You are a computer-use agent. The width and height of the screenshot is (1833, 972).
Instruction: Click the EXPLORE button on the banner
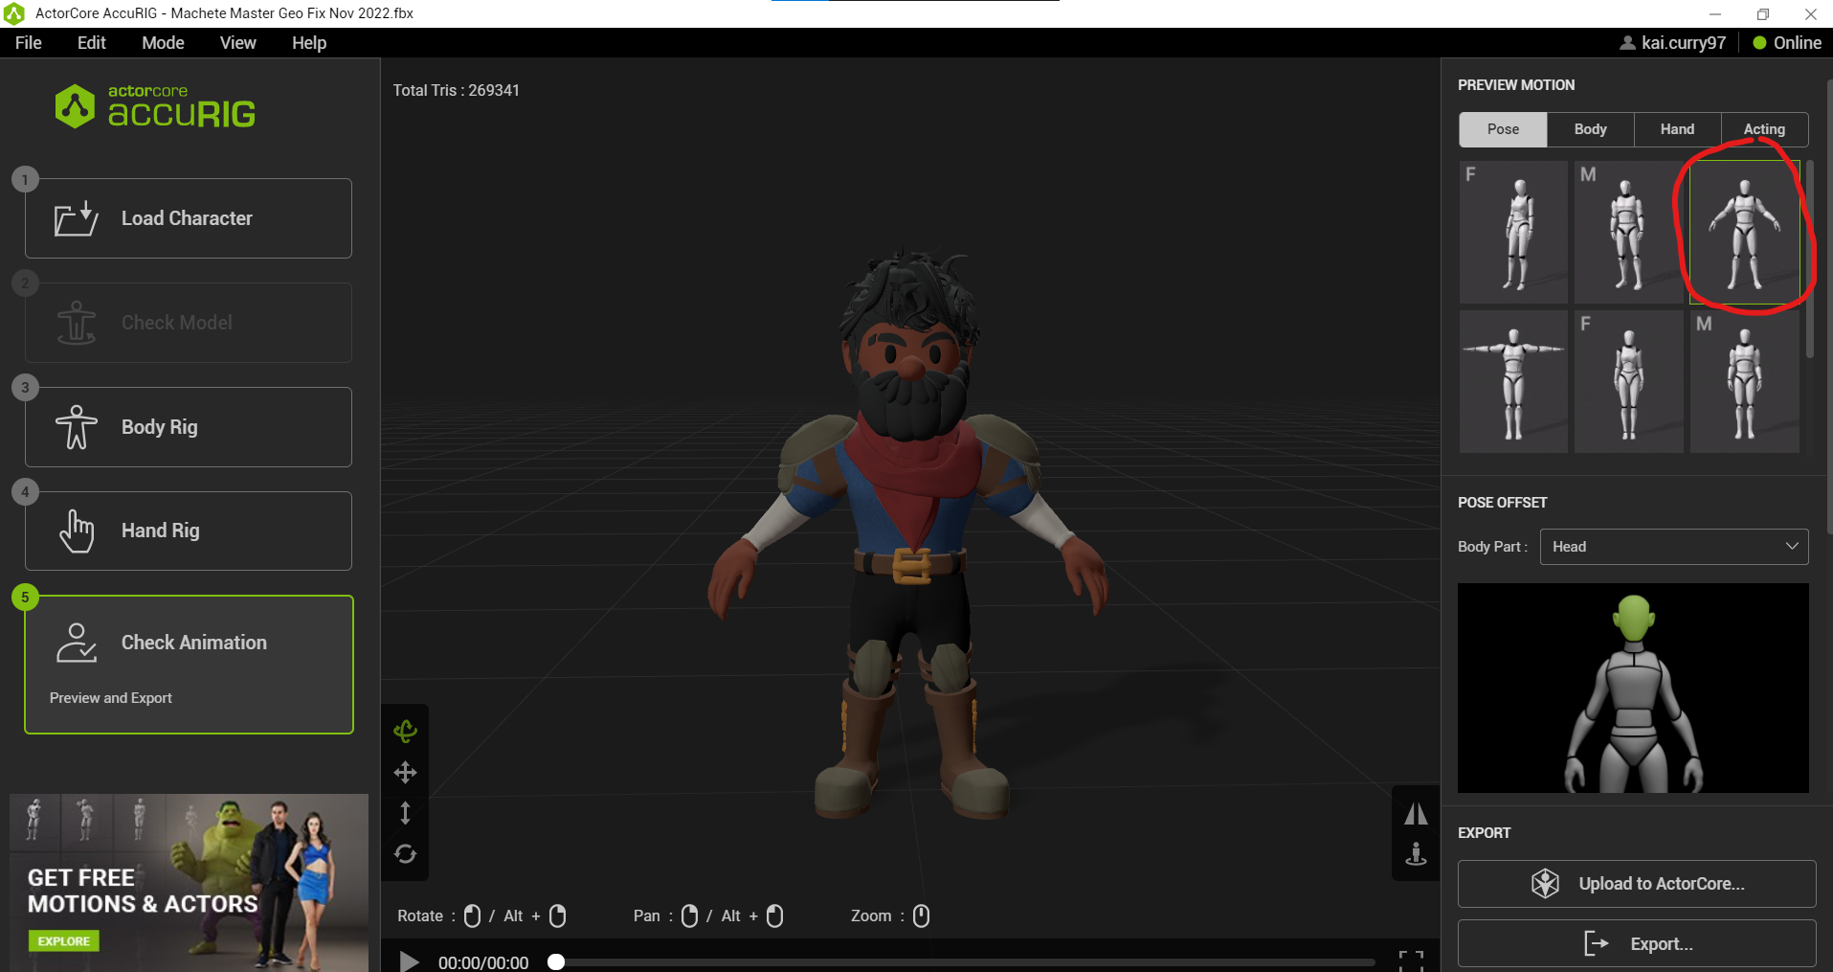point(64,941)
